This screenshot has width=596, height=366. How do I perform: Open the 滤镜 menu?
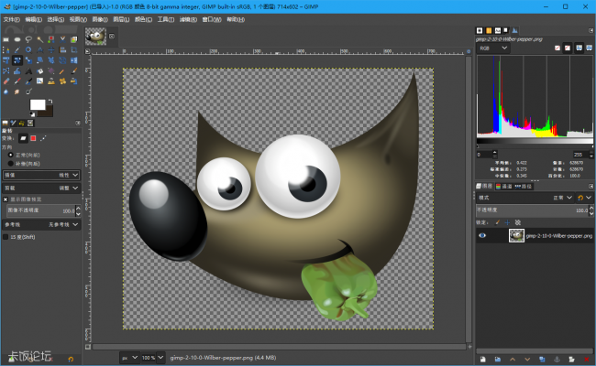(187, 18)
